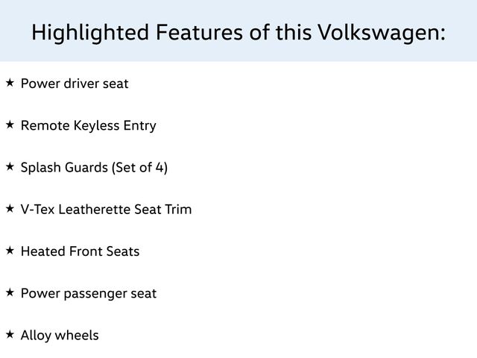Select the star icon before Splash Guards
Screen dimensions: 477x358
[10, 166]
